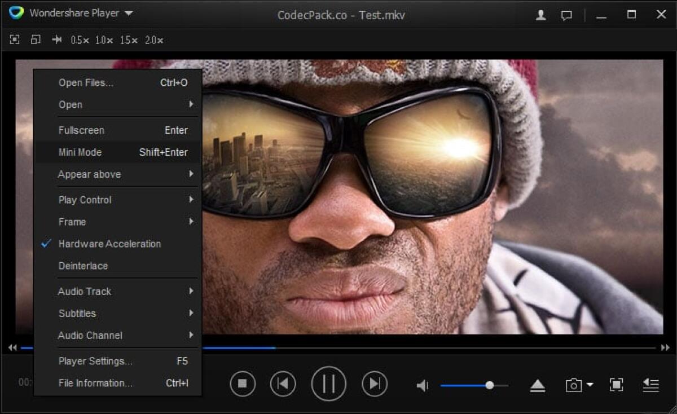
Task: Choose Fullscreen from the context menu
Action: pyautogui.click(x=81, y=130)
